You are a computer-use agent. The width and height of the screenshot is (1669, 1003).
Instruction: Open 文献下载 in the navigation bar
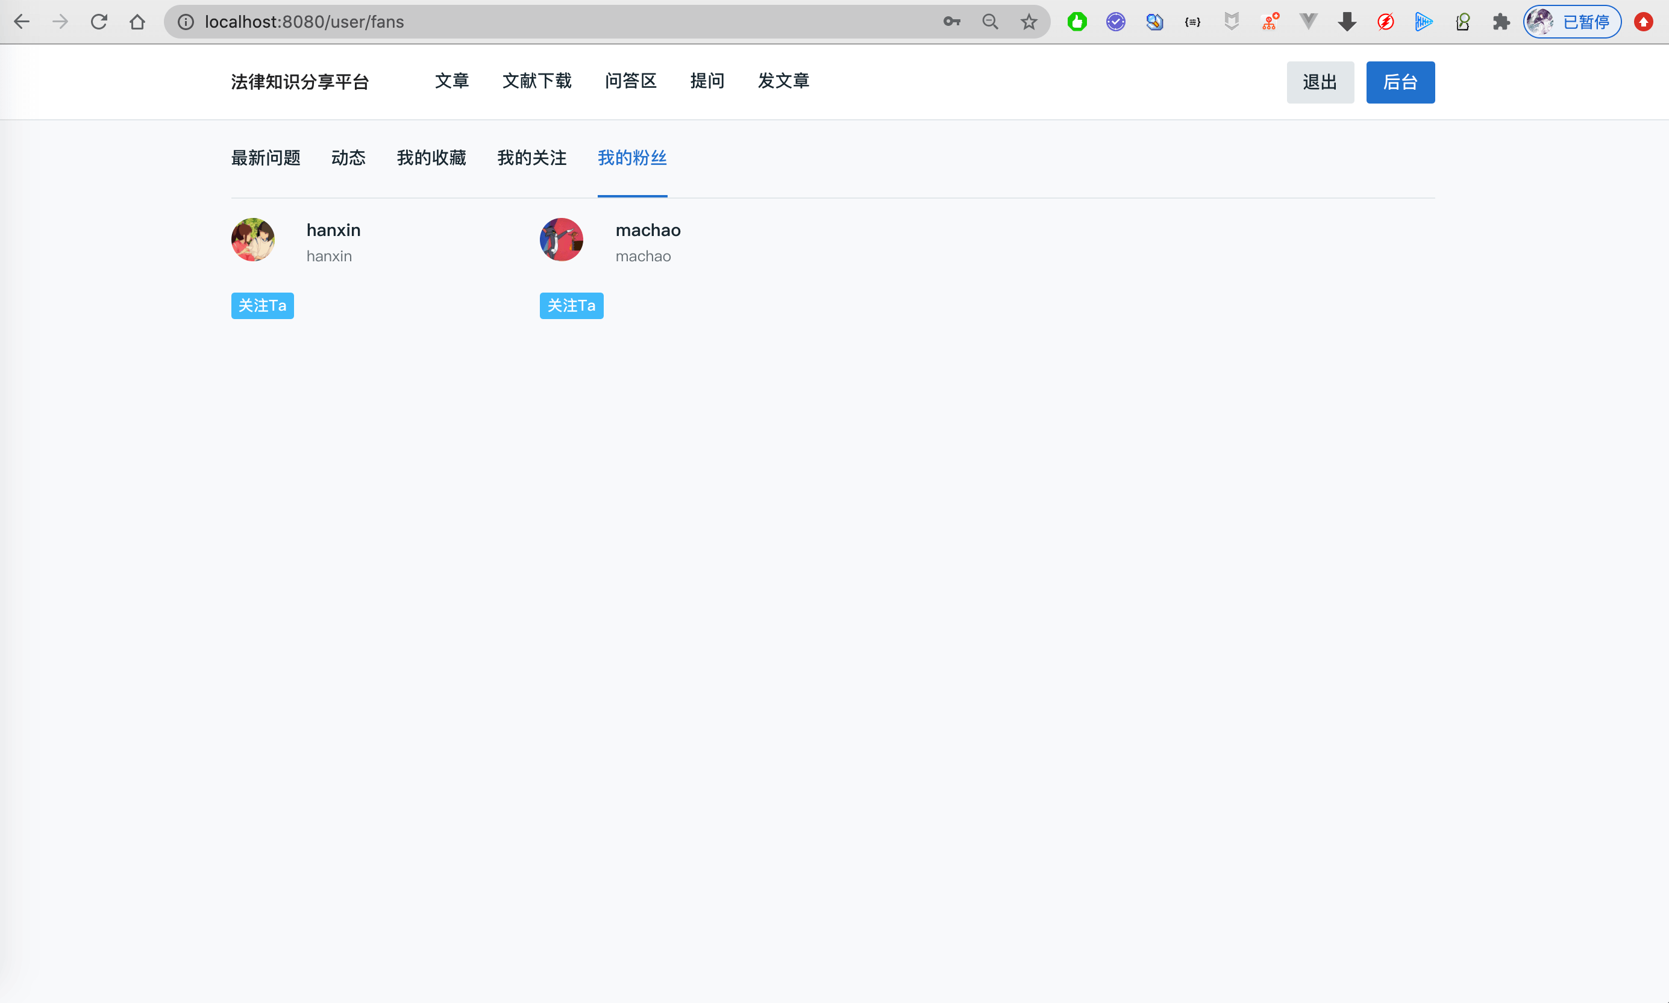(537, 81)
